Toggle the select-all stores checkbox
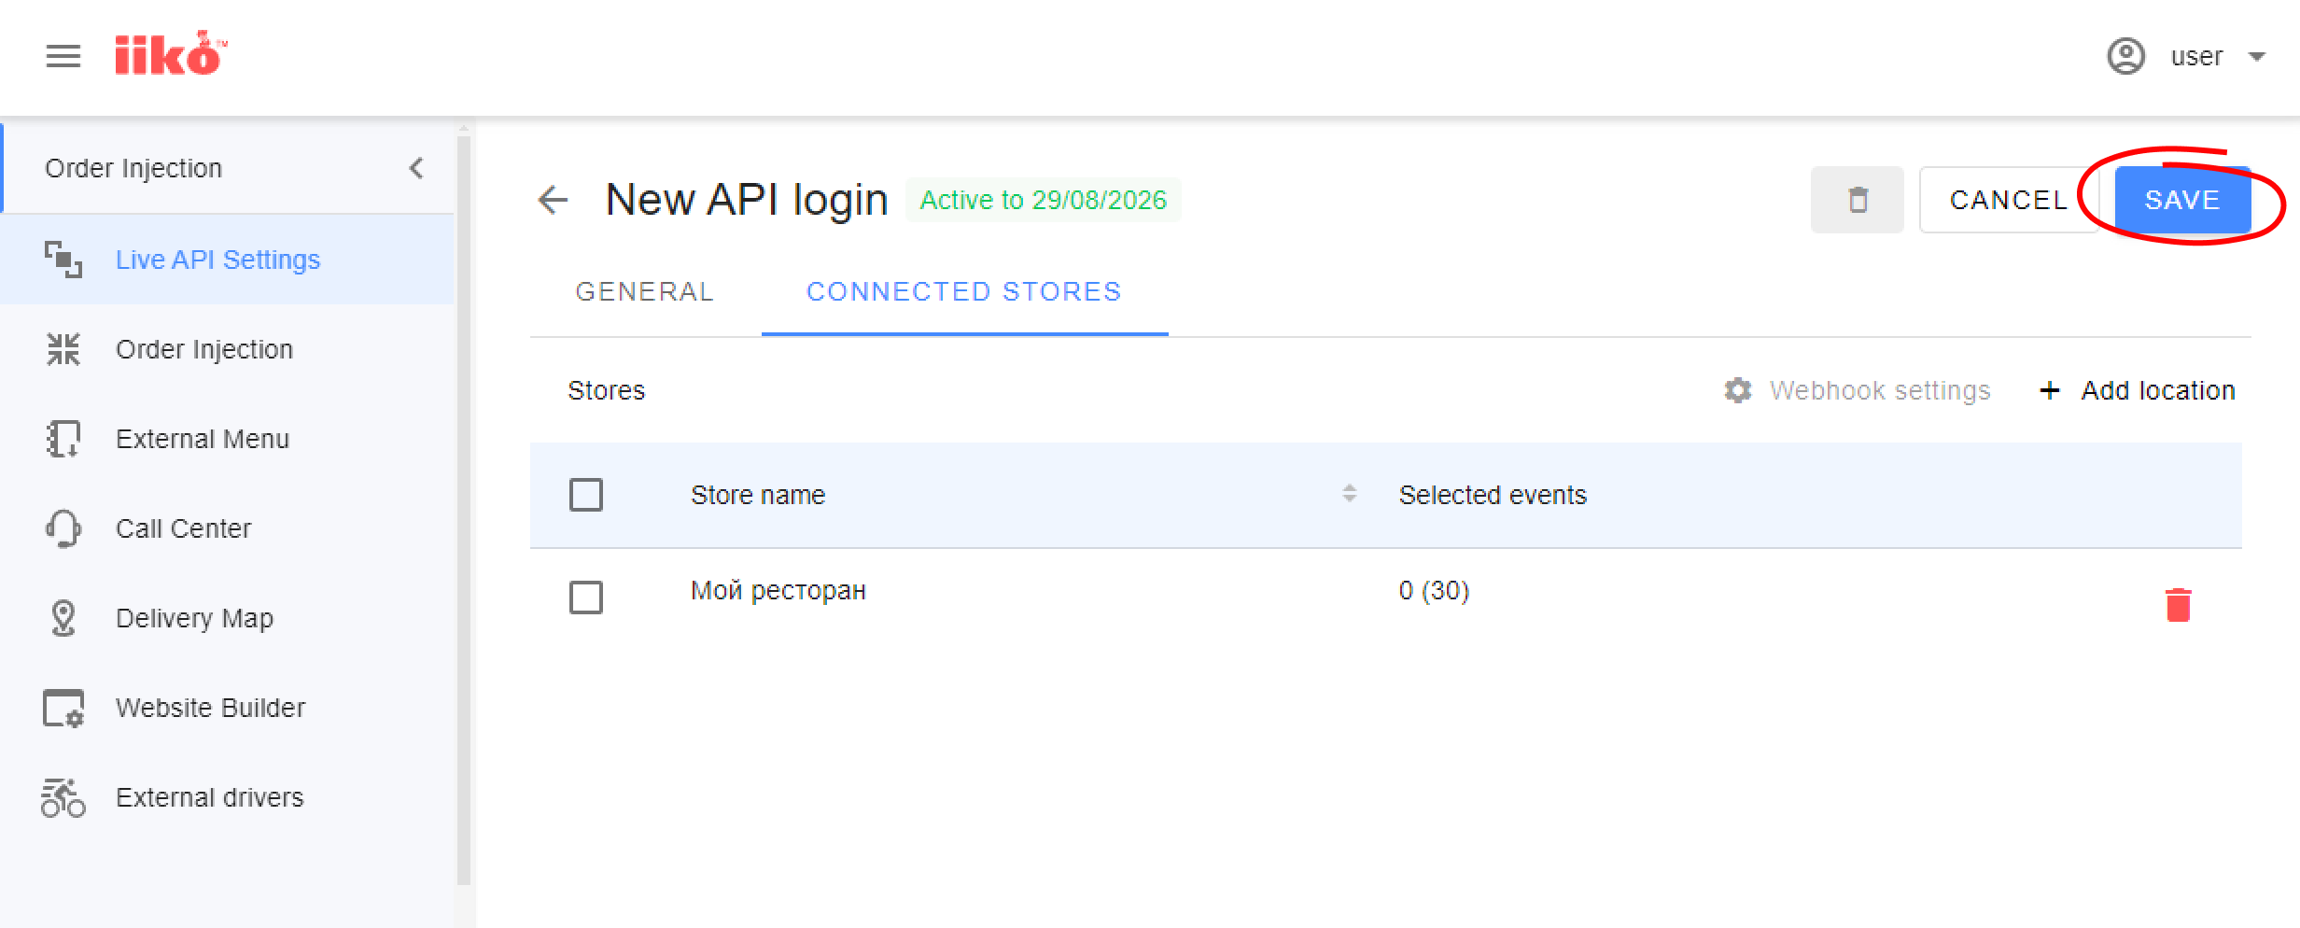Screen dimensions: 2300x928 click(586, 495)
